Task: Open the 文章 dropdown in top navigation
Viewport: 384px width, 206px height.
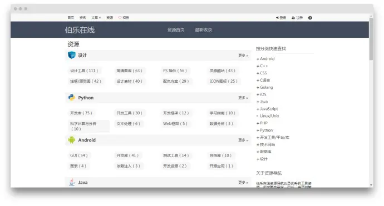Action: point(96,18)
